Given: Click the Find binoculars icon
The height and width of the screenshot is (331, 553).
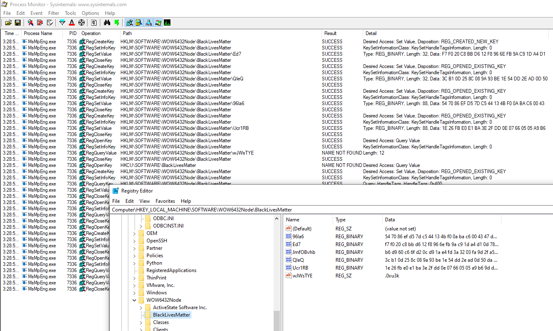Looking at the screenshot, I should [x=106, y=23].
